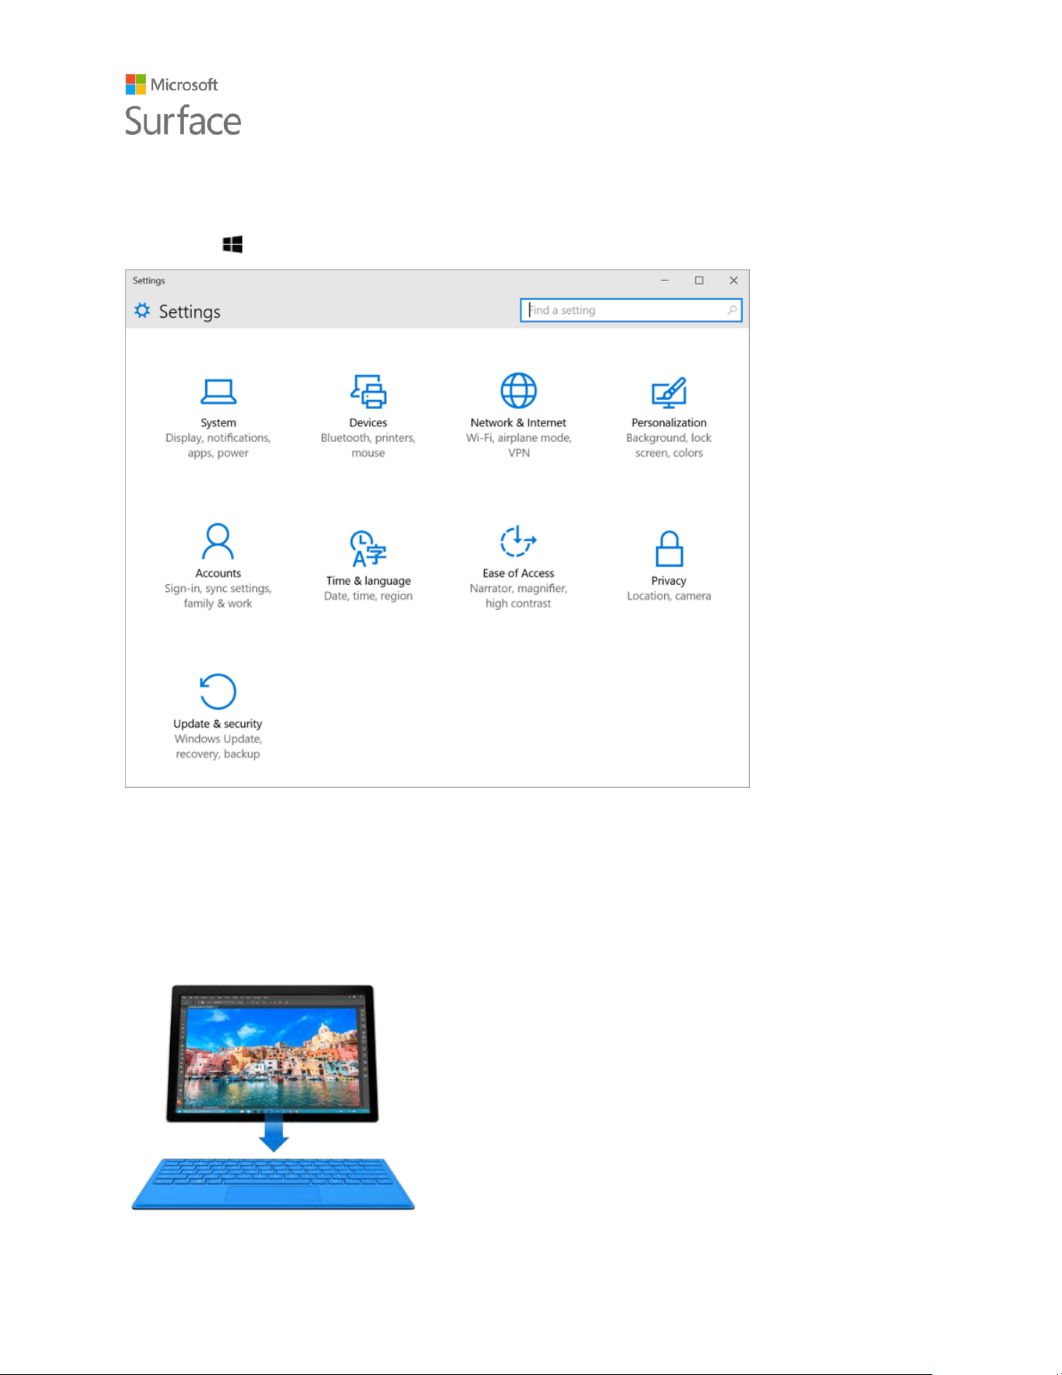The width and height of the screenshot is (1062, 1375).
Task: Open the Personalization monitor-and-pen icon
Action: pyautogui.click(x=669, y=393)
